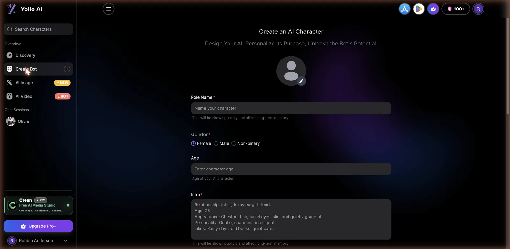Image resolution: width=510 pixels, height=249 pixels.
Task: Click the plus icon beside Create Bot
Action: pos(67,69)
